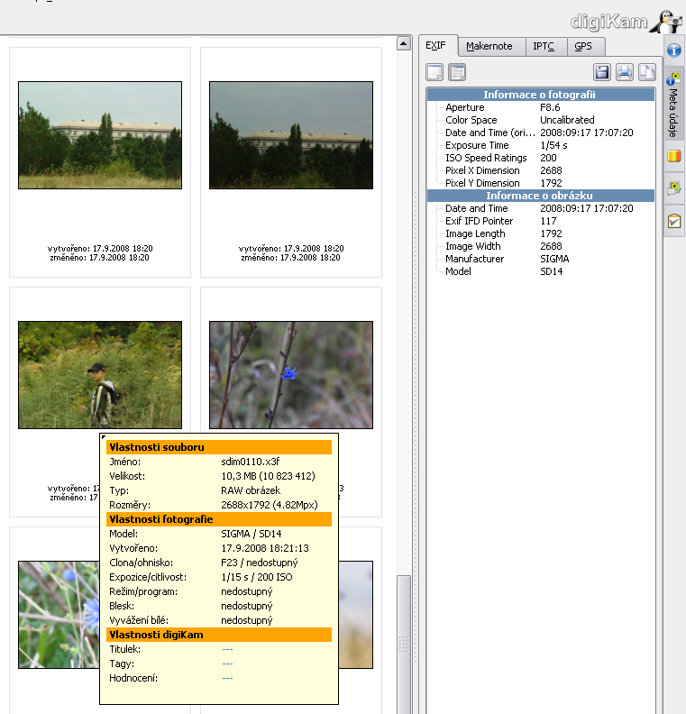686x714 pixels.
Task: Copy metadata to clipboard icon
Action: click(x=647, y=72)
